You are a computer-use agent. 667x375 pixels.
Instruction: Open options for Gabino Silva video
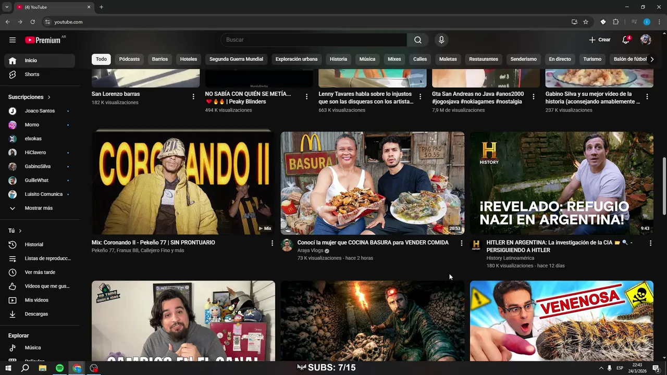click(x=647, y=96)
